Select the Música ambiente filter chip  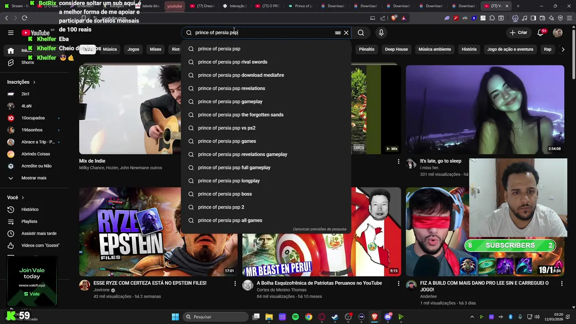pos(435,49)
